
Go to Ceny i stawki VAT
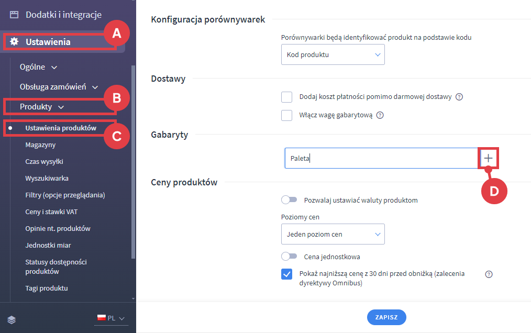click(x=51, y=212)
